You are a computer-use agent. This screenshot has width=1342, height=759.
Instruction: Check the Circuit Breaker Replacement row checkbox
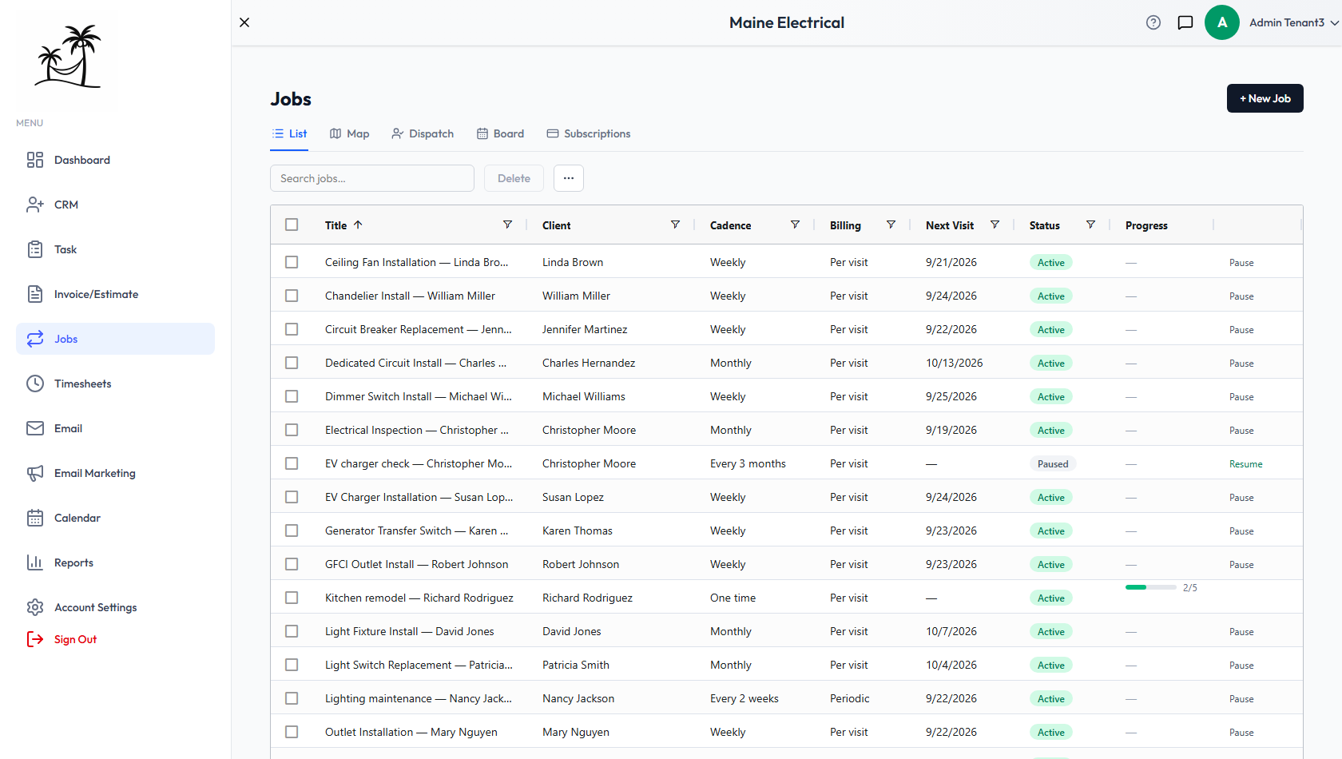tap(292, 329)
